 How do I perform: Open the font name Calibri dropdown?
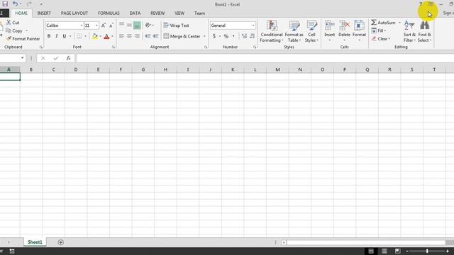[x=82, y=25]
